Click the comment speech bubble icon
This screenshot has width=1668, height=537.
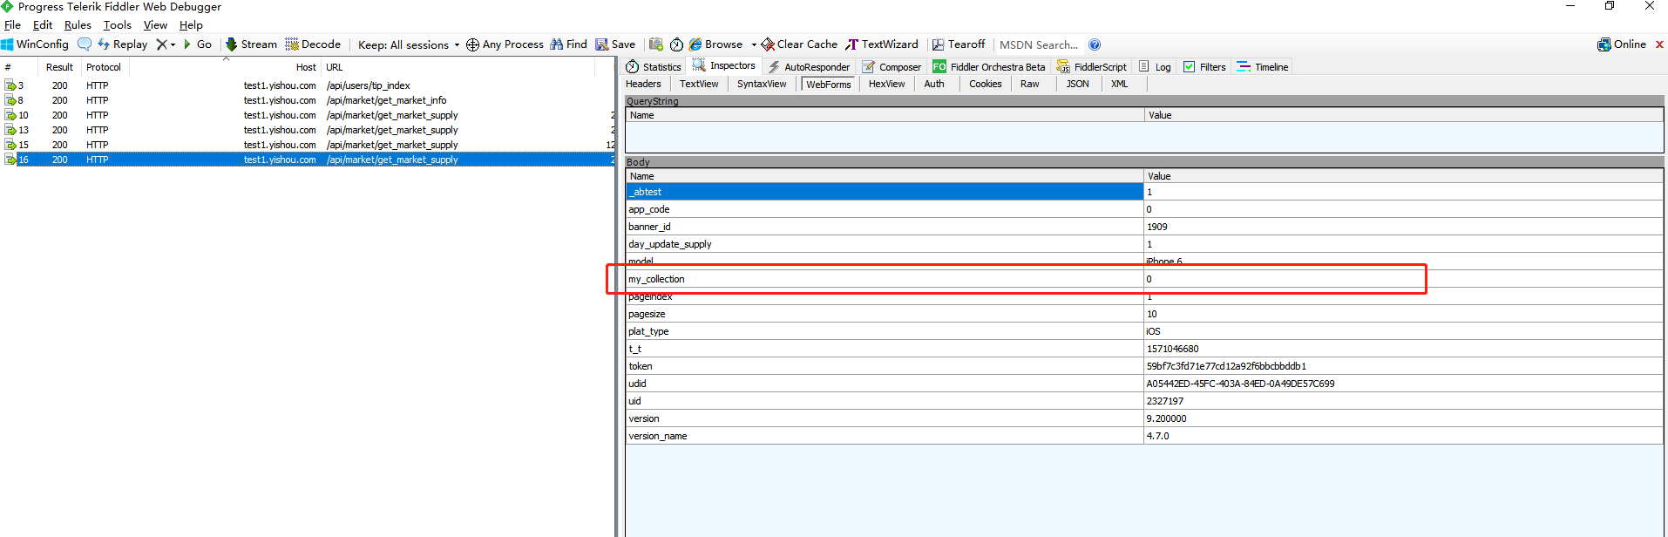pyautogui.click(x=85, y=44)
